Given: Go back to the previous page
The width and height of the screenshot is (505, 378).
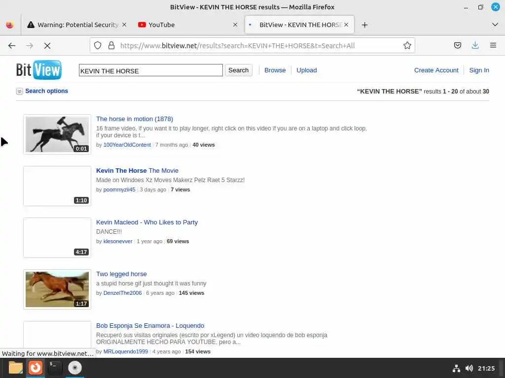Looking at the screenshot, I should (x=12, y=46).
